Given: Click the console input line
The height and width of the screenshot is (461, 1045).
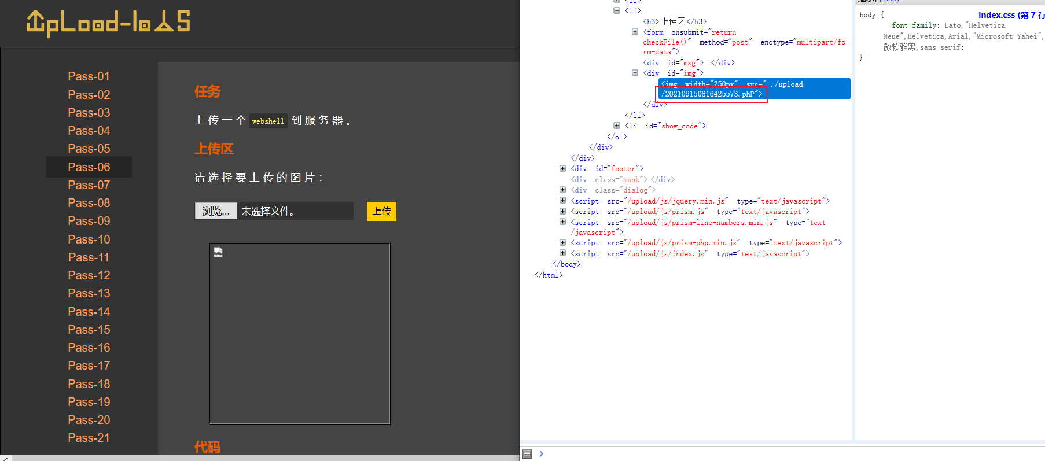Looking at the screenshot, I should [x=793, y=454].
